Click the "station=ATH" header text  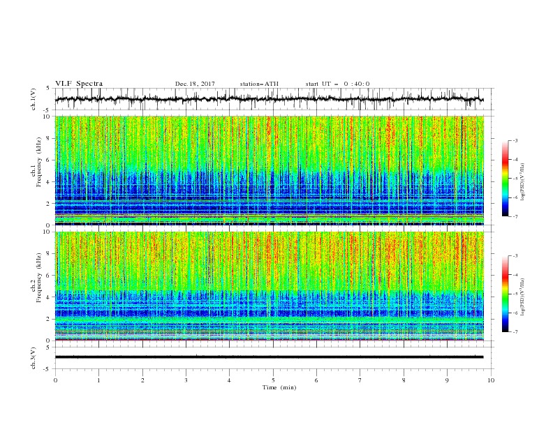pos(259,84)
